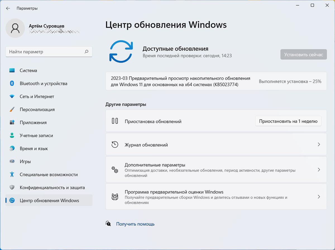Go to Bluetooth и устройства
Screen dimensions: 335x250
point(49,84)
